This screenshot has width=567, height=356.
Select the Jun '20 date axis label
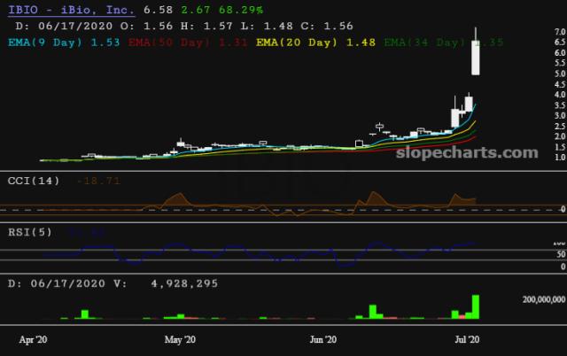pos(323,339)
